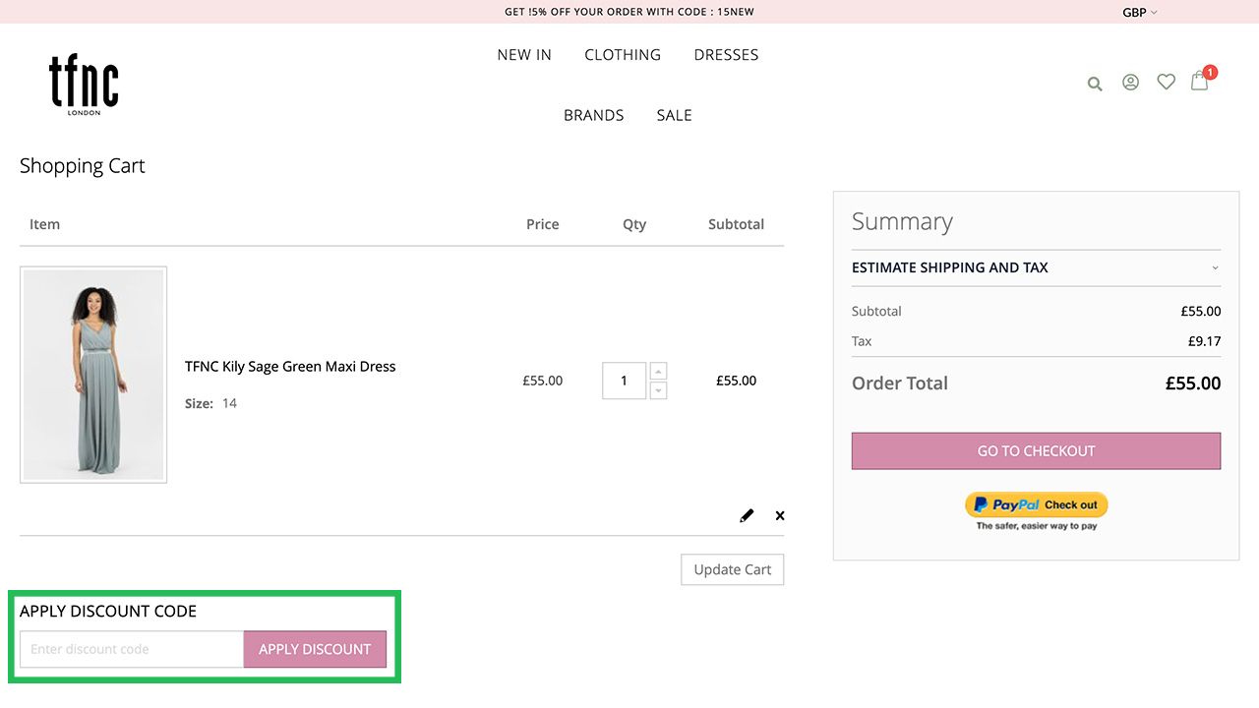Pay with the PayPal Check out button
Viewport: 1259px width, 708px height.
1037,504
